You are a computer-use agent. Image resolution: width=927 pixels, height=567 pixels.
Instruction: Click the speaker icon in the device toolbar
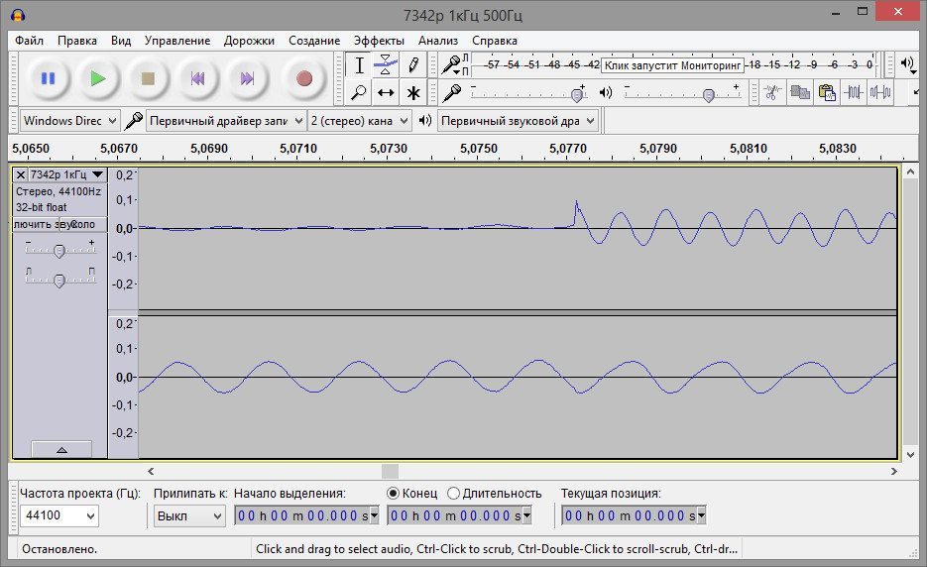tap(425, 121)
